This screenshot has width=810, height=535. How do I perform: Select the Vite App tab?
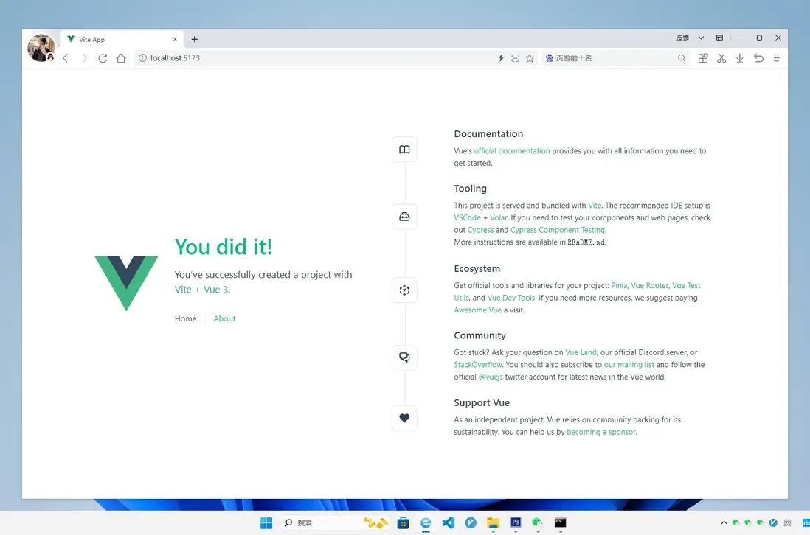click(x=122, y=39)
